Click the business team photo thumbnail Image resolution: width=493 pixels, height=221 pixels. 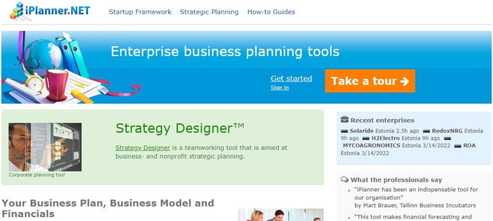point(281,215)
